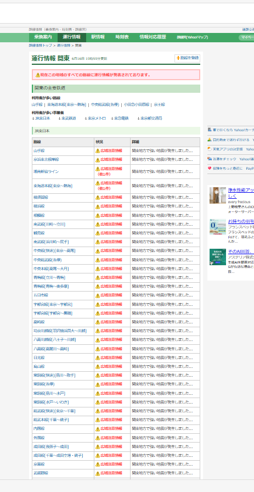Viewport: 254px width, 492px height.
Task: Open 小田急小田原線 quick link
Action: pos(136,105)
